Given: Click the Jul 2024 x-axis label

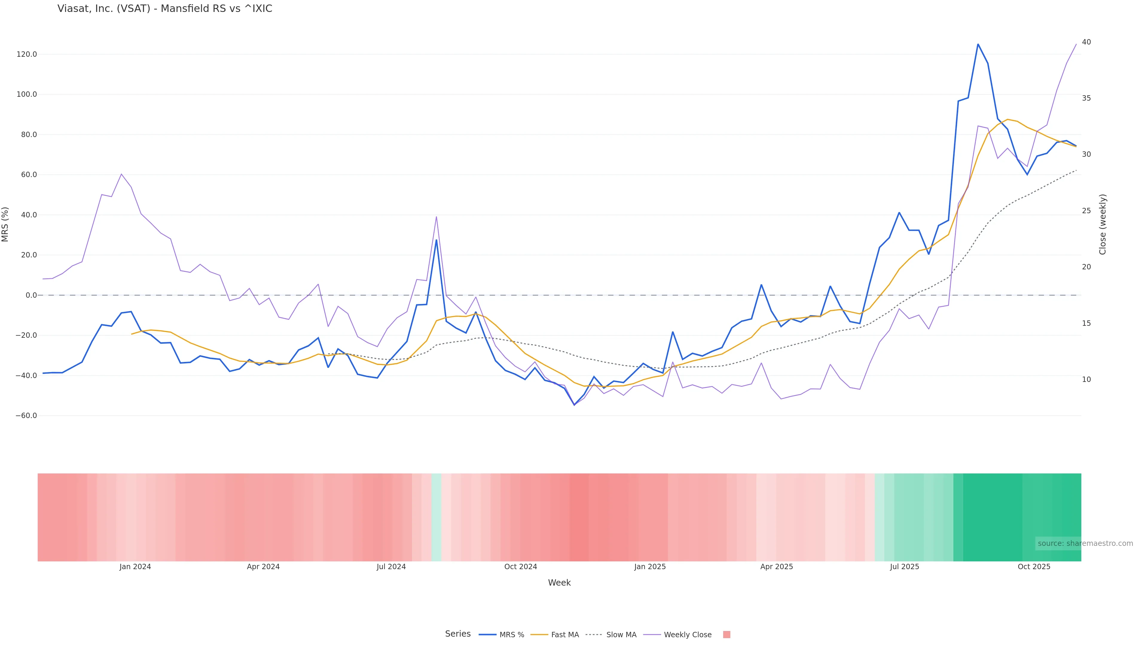Looking at the screenshot, I should (391, 567).
